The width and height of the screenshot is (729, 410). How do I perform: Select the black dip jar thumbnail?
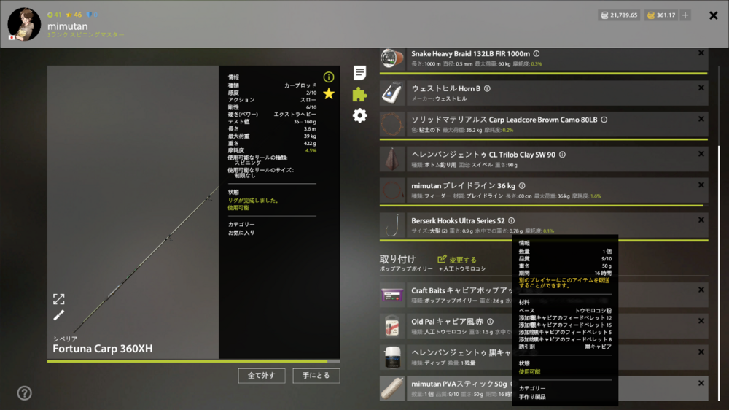392,357
